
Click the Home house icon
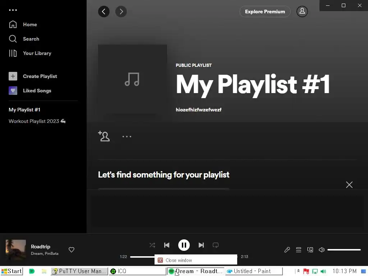coord(13,24)
